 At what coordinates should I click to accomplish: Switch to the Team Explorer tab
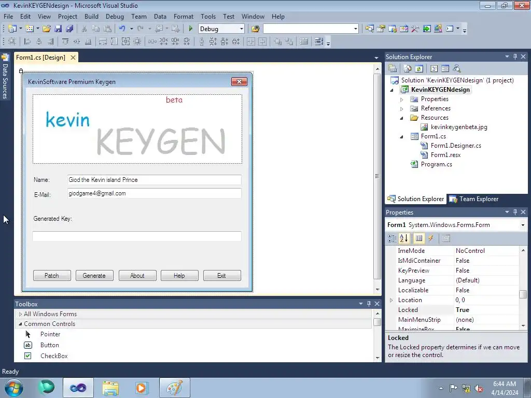click(474, 199)
